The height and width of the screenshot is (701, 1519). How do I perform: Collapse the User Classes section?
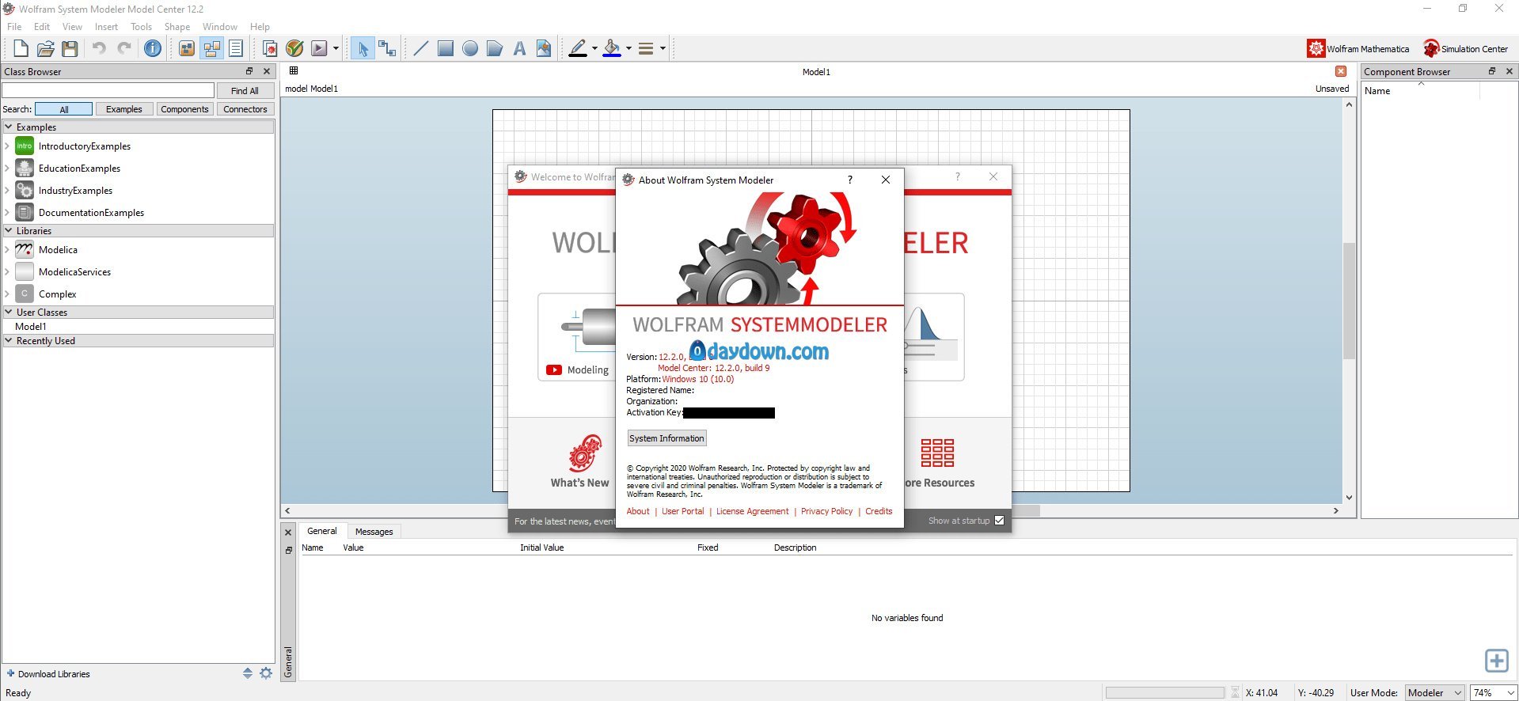click(x=9, y=312)
